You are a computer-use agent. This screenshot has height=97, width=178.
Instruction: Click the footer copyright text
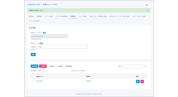(89, 94)
